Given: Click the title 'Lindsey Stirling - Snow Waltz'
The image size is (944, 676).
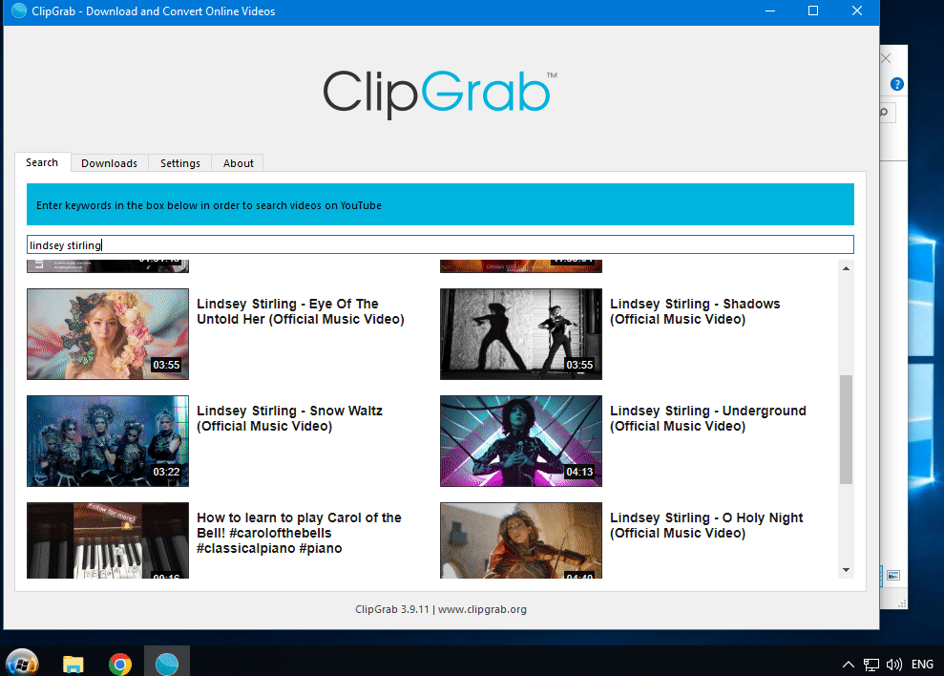Looking at the screenshot, I should tap(289, 419).
